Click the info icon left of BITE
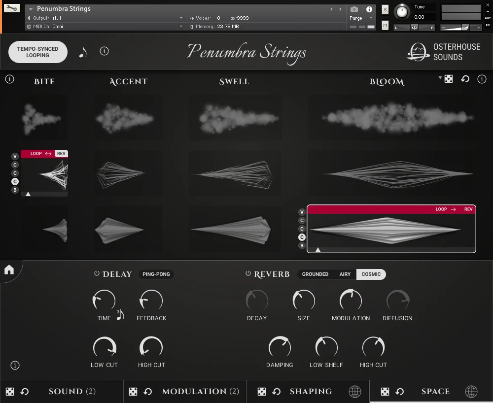 click(10, 79)
